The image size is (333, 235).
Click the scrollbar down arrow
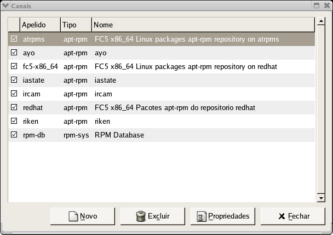pyautogui.click(x=321, y=197)
